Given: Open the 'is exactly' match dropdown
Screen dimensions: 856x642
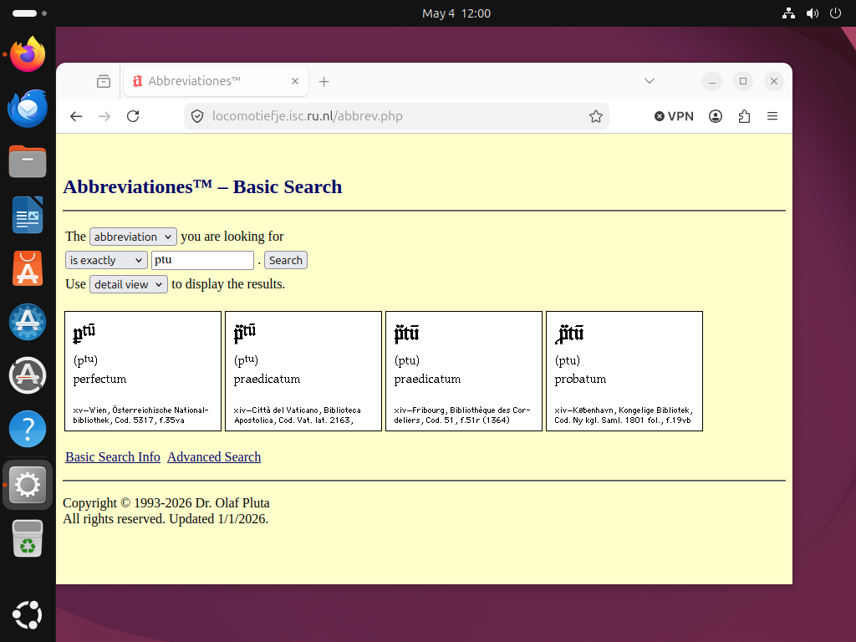Looking at the screenshot, I should tap(106, 261).
